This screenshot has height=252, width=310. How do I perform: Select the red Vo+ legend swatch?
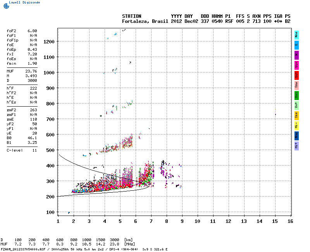pyautogui.click(x=296, y=75)
